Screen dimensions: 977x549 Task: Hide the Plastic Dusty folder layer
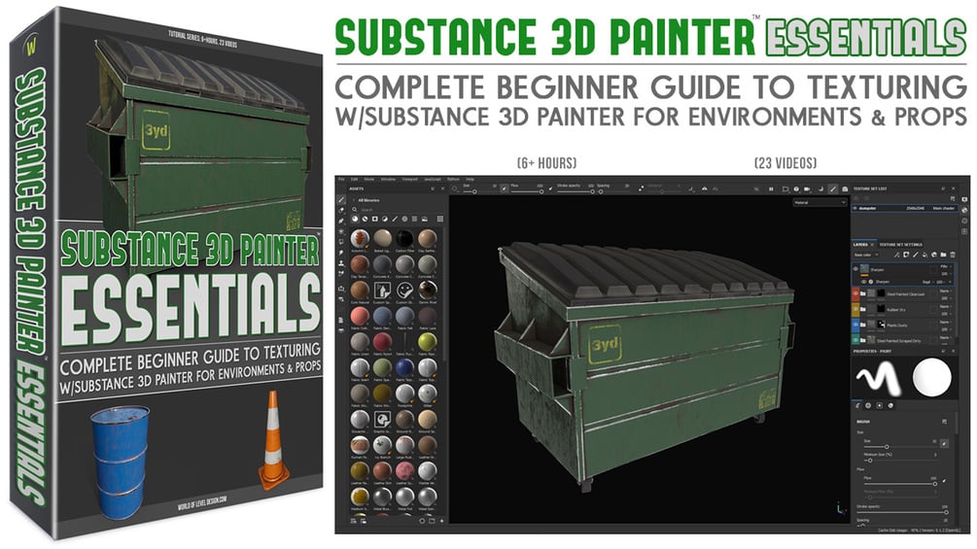click(x=855, y=325)
